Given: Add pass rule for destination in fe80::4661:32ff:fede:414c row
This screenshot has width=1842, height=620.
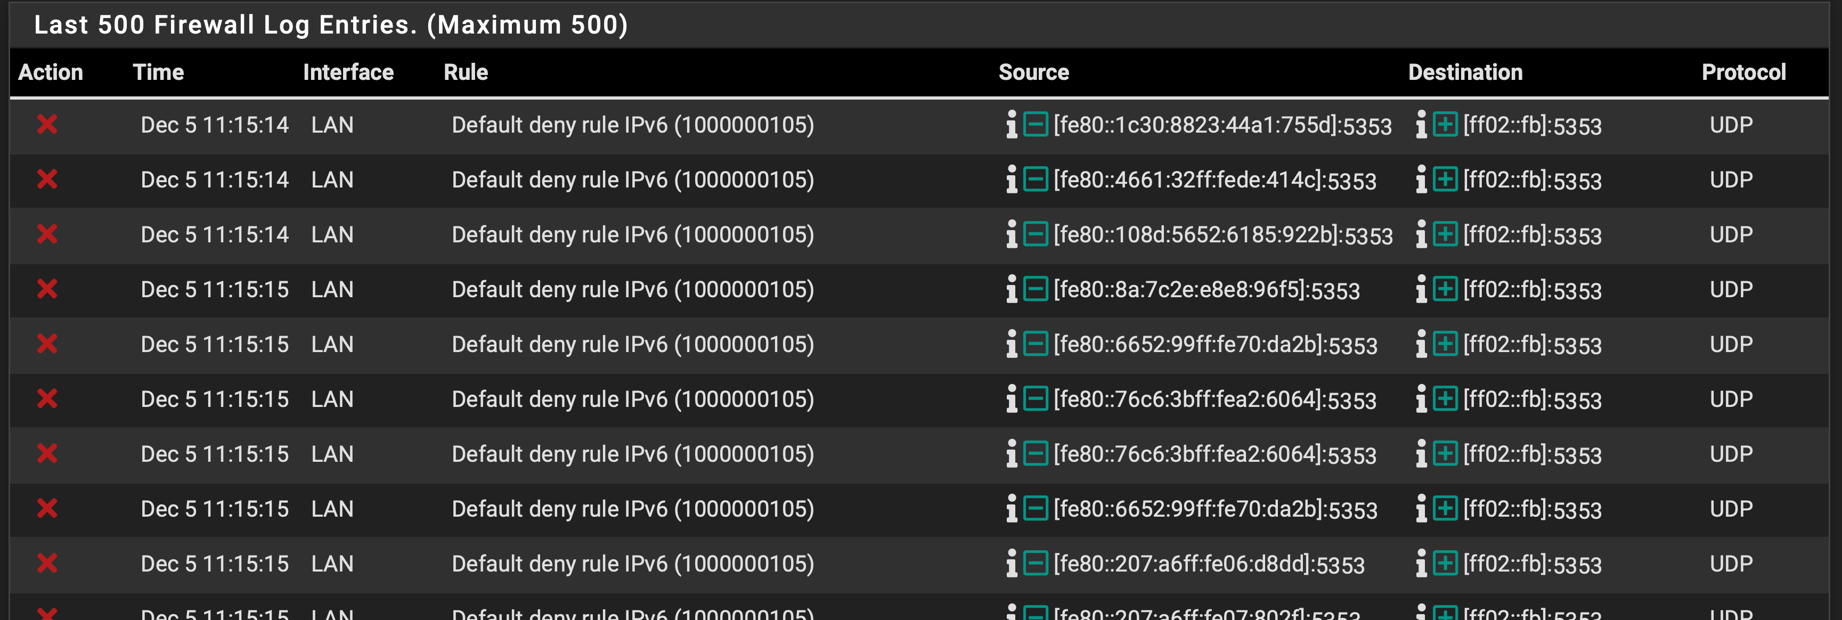Looking at the screenshot, I should [x=1445, y=179].
